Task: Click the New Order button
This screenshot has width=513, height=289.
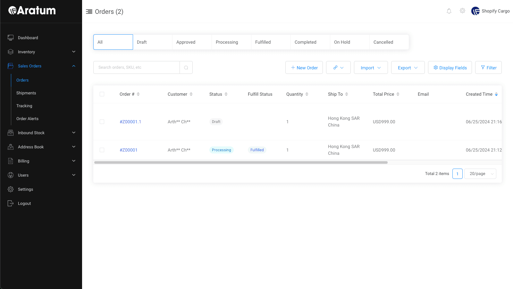Action: pyautogui.click(x=304, y=67)
